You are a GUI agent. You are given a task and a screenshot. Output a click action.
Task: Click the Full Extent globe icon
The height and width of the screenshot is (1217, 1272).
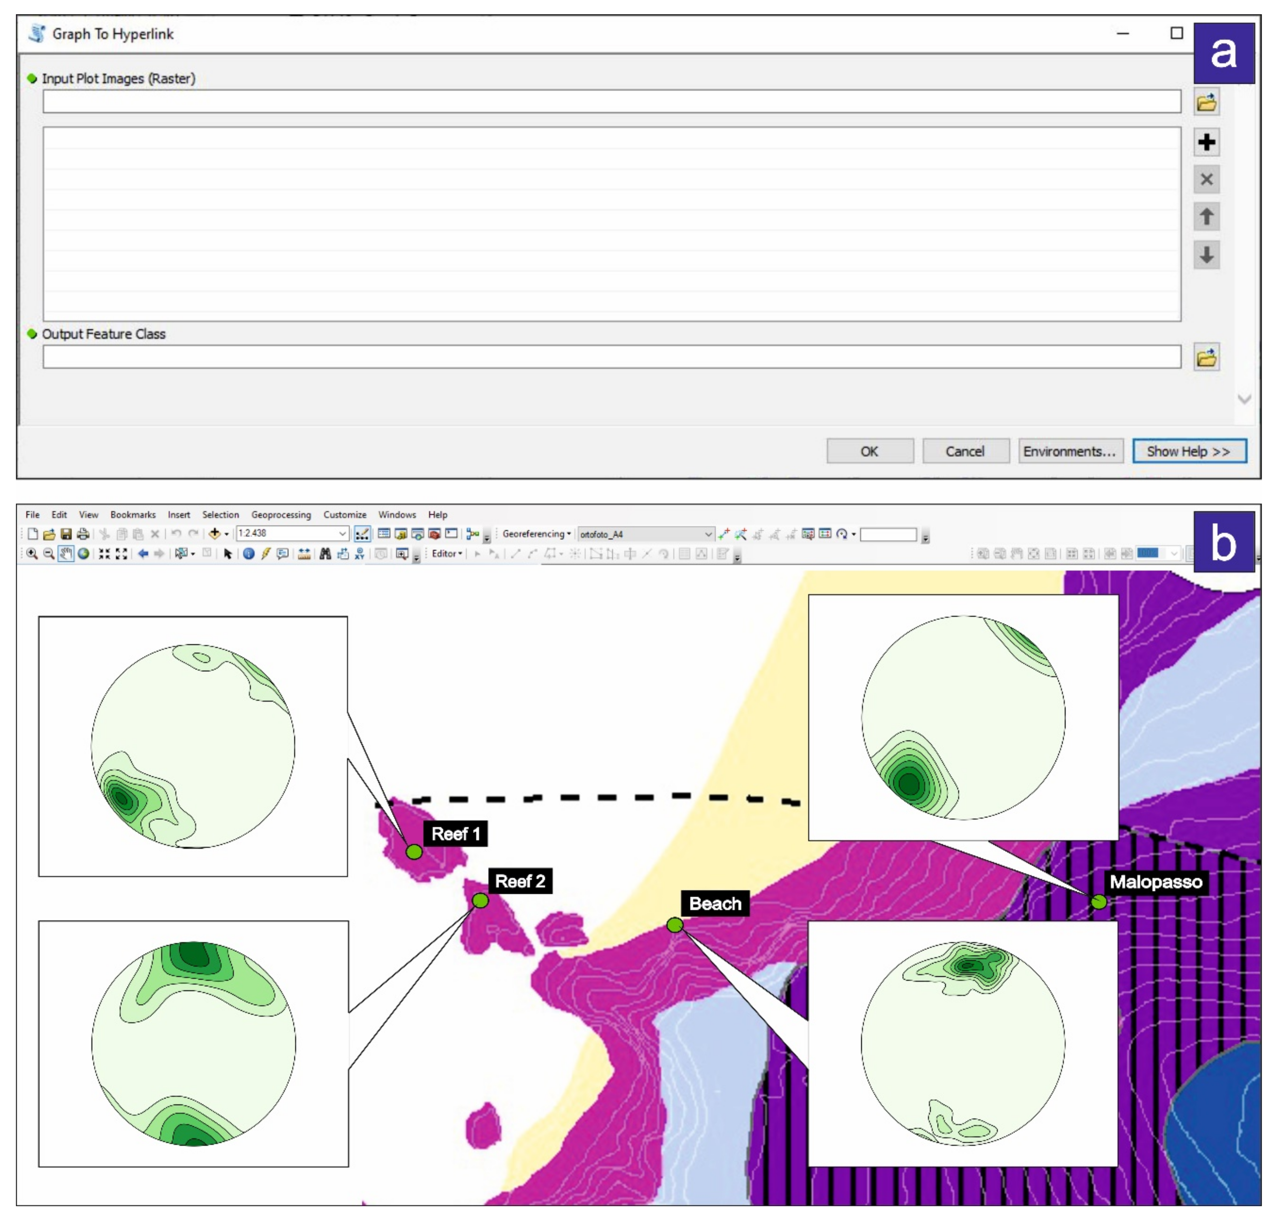(84, 554)
